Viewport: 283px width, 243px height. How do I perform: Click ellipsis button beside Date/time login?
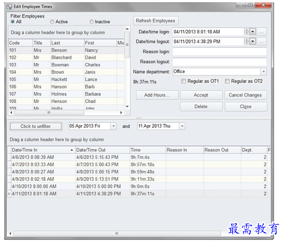pyautogui.click(x=262, y=32)
